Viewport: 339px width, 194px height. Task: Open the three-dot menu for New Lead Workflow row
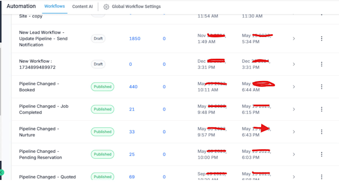point(322,38)
